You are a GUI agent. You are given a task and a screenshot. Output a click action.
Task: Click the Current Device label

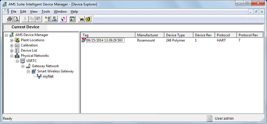[x=26, y=27]
